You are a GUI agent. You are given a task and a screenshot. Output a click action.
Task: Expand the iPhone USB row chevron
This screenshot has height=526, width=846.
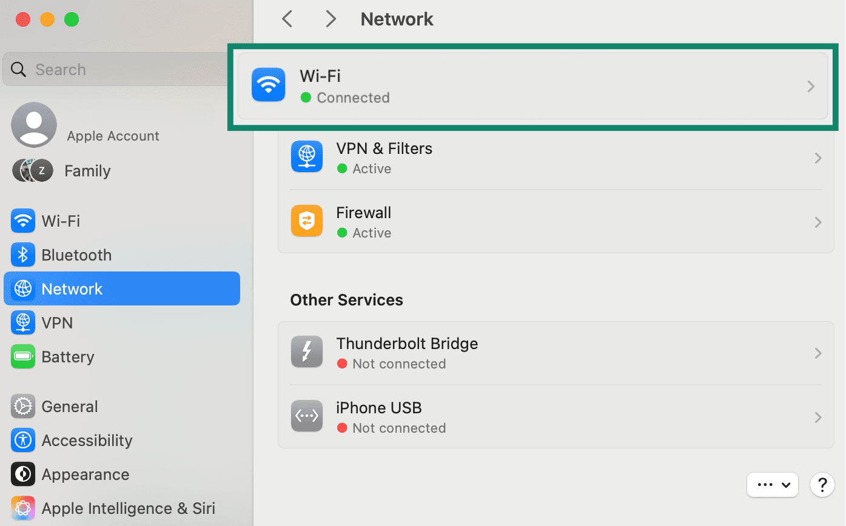[818, 418]
